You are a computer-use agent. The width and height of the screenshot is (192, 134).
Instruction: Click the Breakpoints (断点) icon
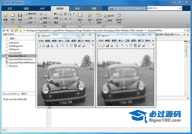80,15
